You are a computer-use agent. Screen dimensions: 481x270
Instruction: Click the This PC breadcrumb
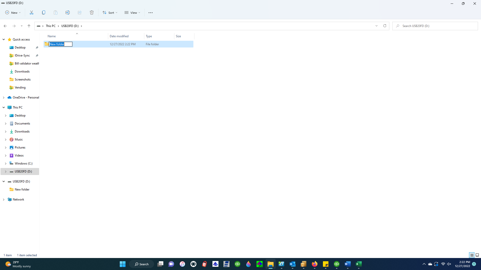(x=51, y=26)
